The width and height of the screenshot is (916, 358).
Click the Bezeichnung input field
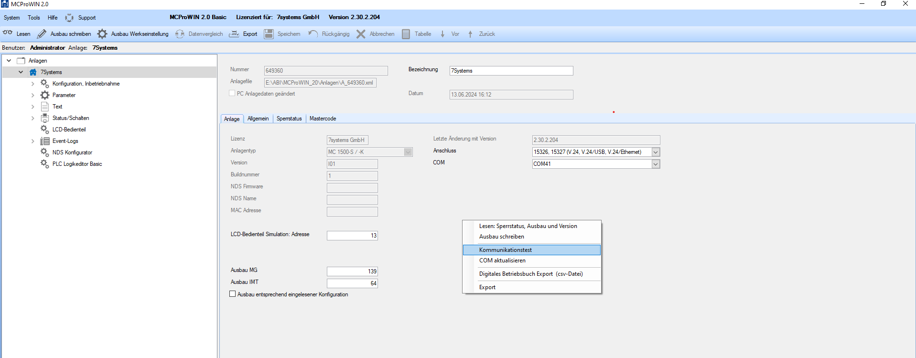[511, 71]
